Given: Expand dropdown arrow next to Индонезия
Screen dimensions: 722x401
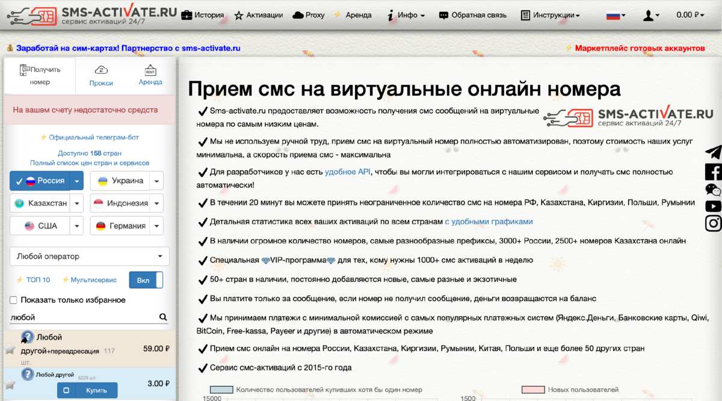Looking at the screenshot, I should 156,203.
